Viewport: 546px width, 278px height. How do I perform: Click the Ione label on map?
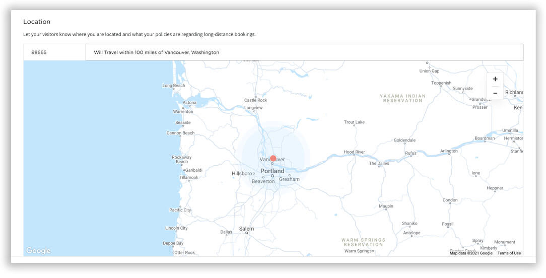coord(475,173)
